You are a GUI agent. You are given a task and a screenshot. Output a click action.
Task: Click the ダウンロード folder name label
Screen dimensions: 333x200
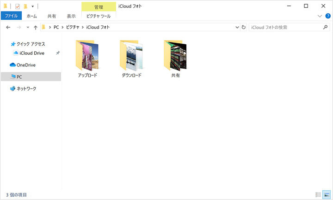[131, 75]
